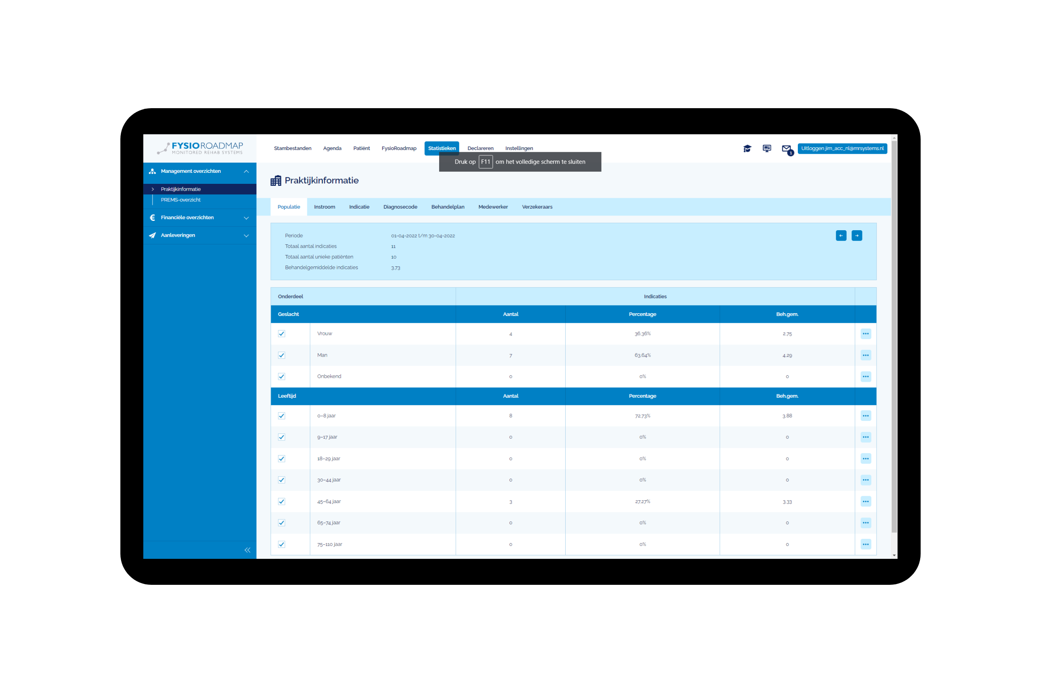Image resolution: width=1041 pixels, height=693 pixels.
Task: Go to next period with right arrow
Action: pyautogui.click(x=856, y=235)
